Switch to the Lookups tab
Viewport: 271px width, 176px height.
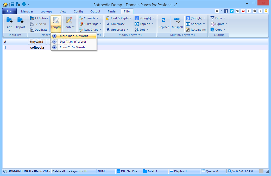tap(46, 11)
